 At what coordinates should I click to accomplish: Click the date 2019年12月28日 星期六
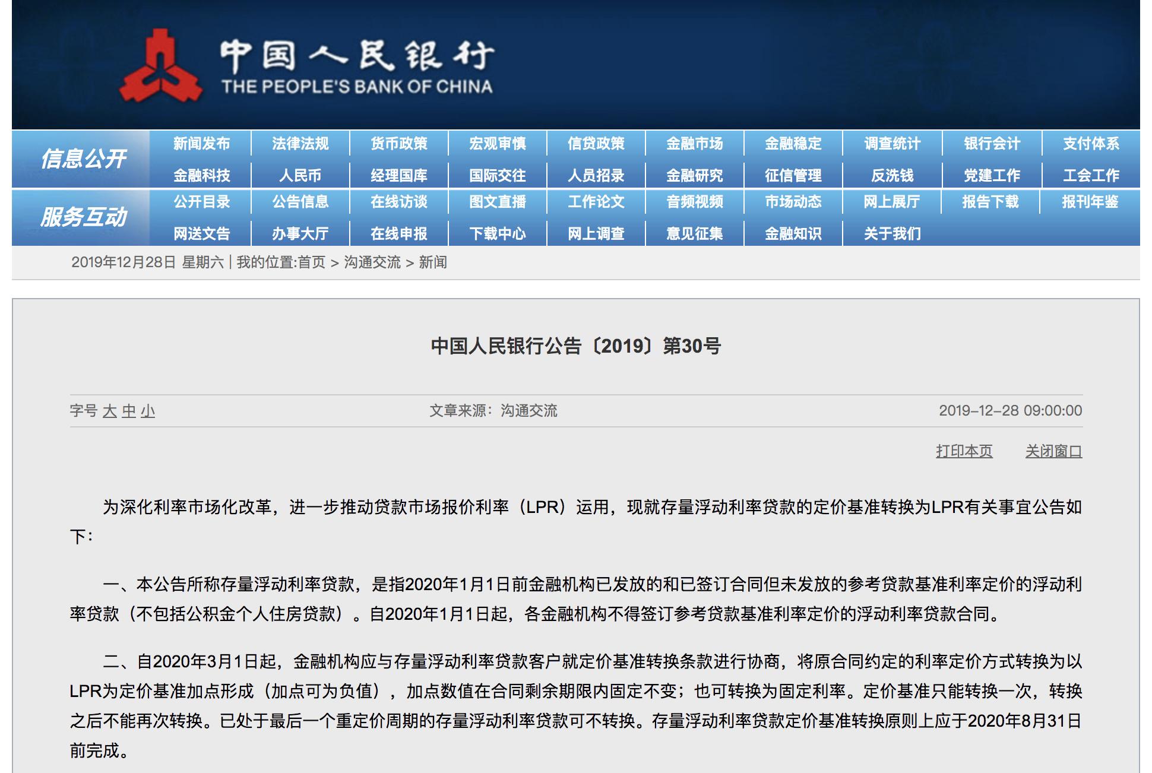tap(147, 262)
